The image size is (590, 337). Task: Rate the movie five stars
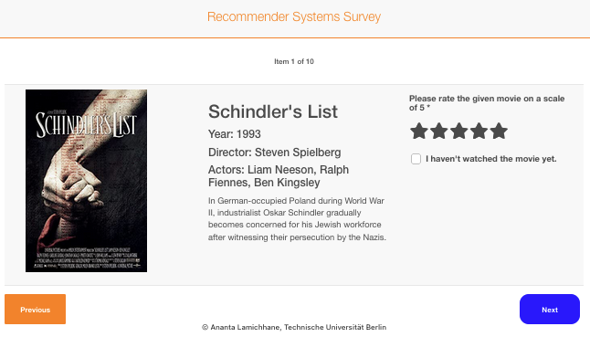click(499, 131)
